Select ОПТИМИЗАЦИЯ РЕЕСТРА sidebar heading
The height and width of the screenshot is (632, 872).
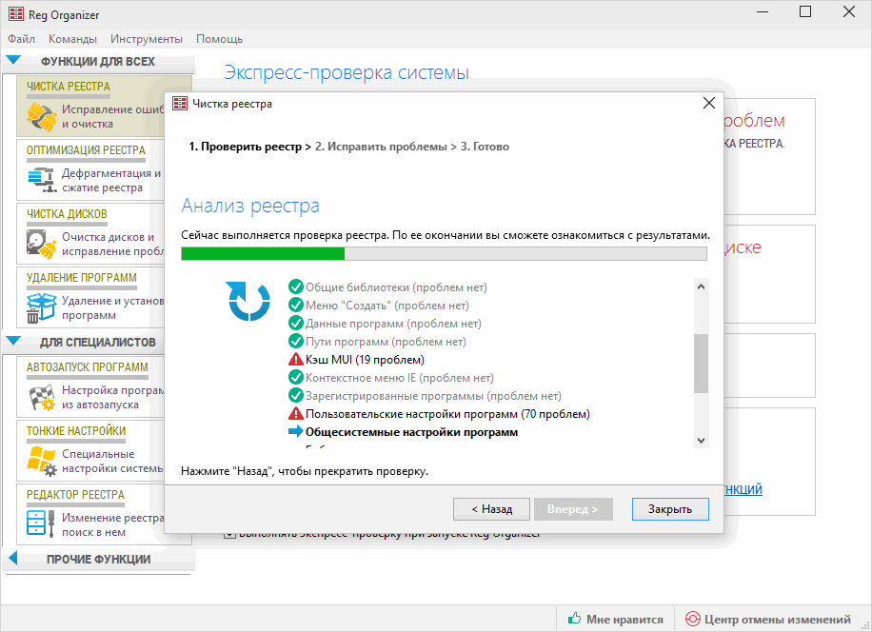tap(86, 150)
